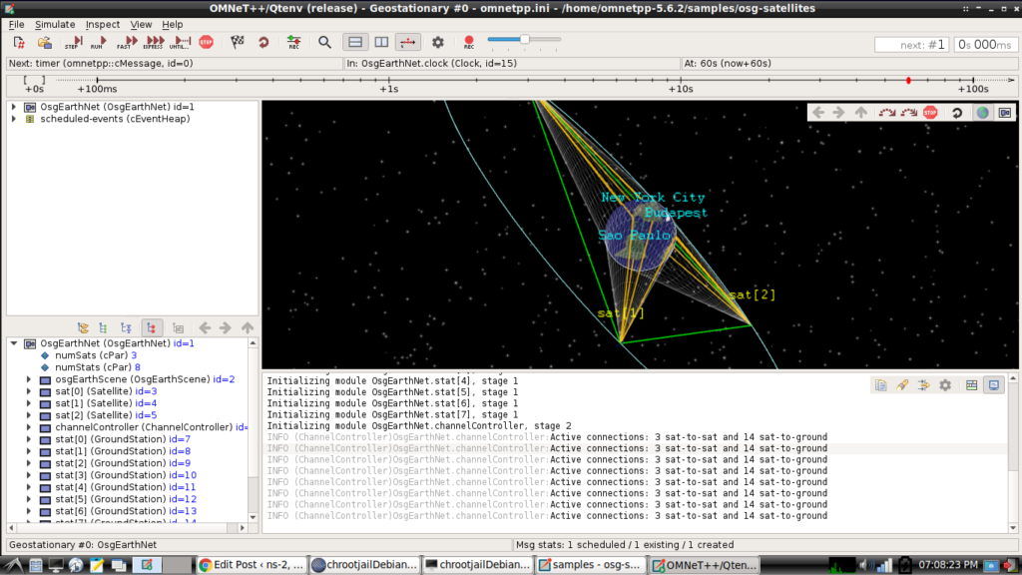Switch inspector to grouped mode folder icon
This screenshot has height=575, width=1022.
pos(83,327)
